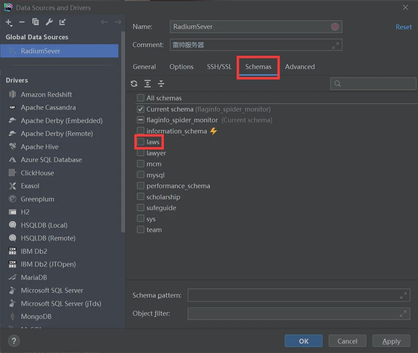Screen dimensions: 418x353
Task: Go forward with the right arrow
Action: click(118, 22)
